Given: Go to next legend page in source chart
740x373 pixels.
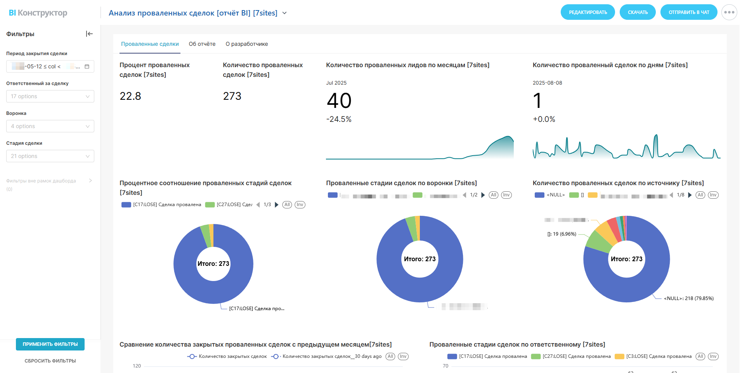Looking at the screenshot, I should [690, 195].
